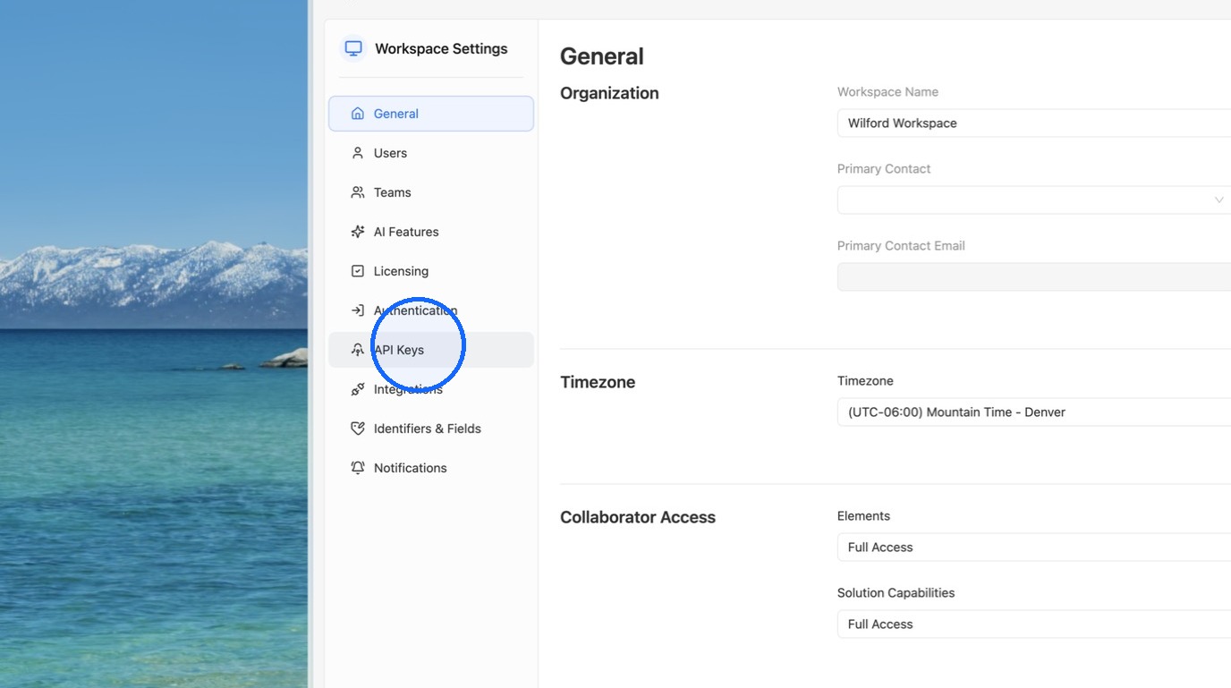
Task: Click the Solution Capabilities label
Action: pyautogui.click(x=896, y=593)
